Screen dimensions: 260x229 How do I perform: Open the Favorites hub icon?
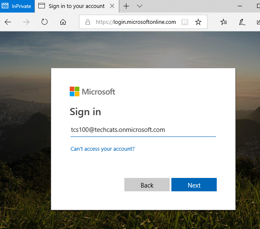coord(223,22)
